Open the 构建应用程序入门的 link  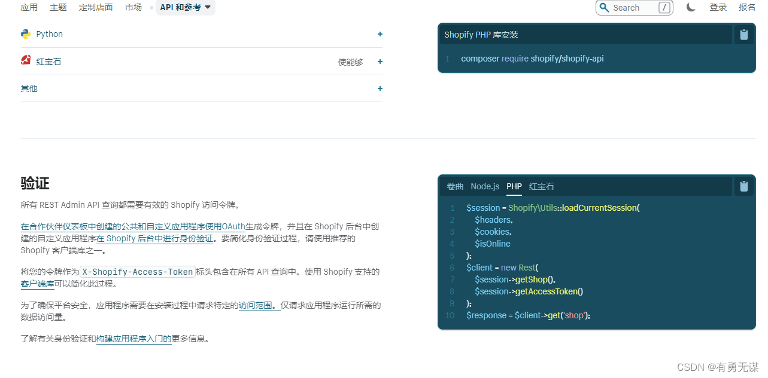[134, 339]
